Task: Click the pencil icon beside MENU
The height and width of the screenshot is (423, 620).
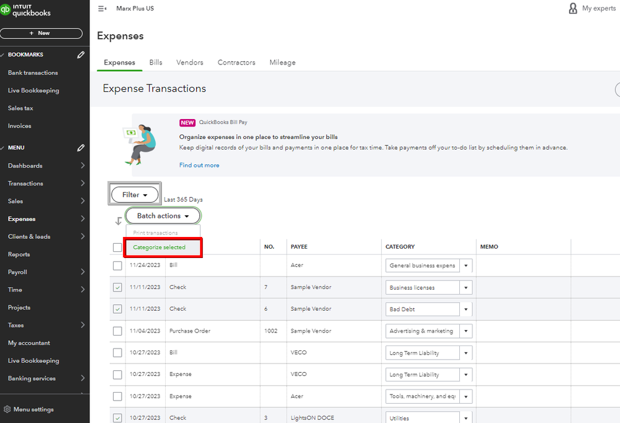Action: [x=81, y=148]
